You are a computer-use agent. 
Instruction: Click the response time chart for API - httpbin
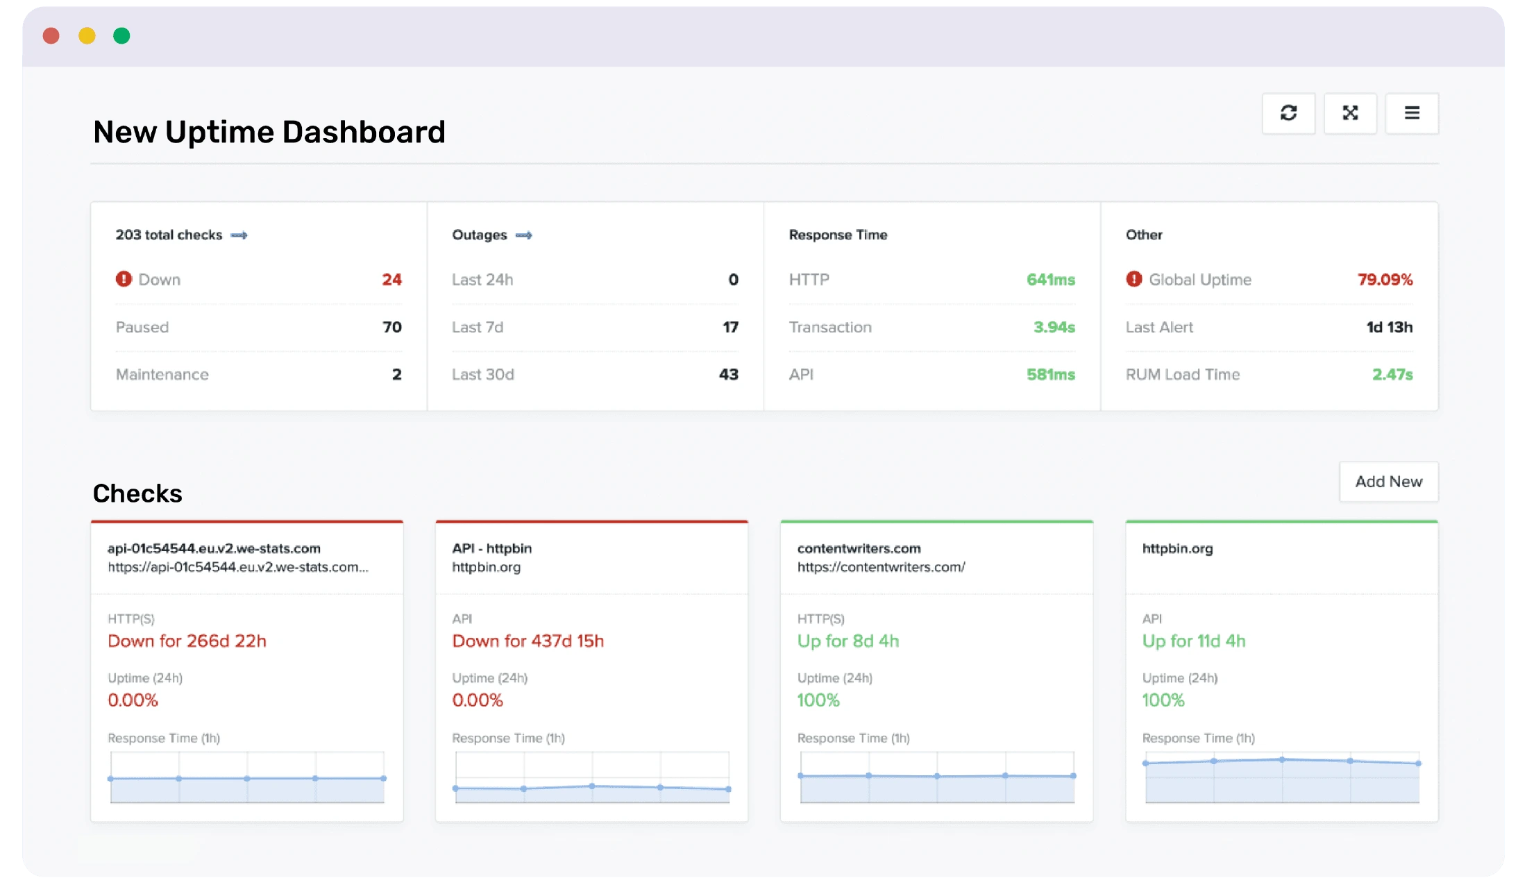coord(592,777)
